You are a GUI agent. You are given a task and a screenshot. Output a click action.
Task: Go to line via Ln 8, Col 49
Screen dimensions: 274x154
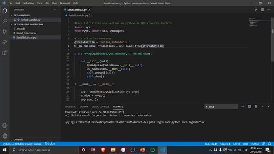point(211,144)
